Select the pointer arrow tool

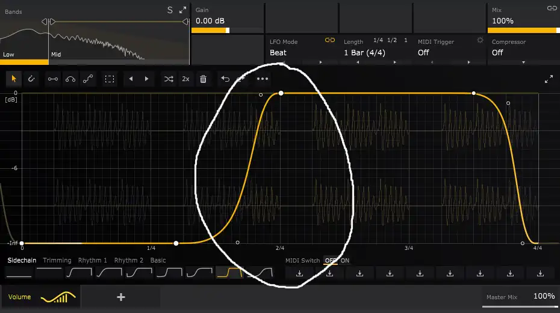(14, 79)
